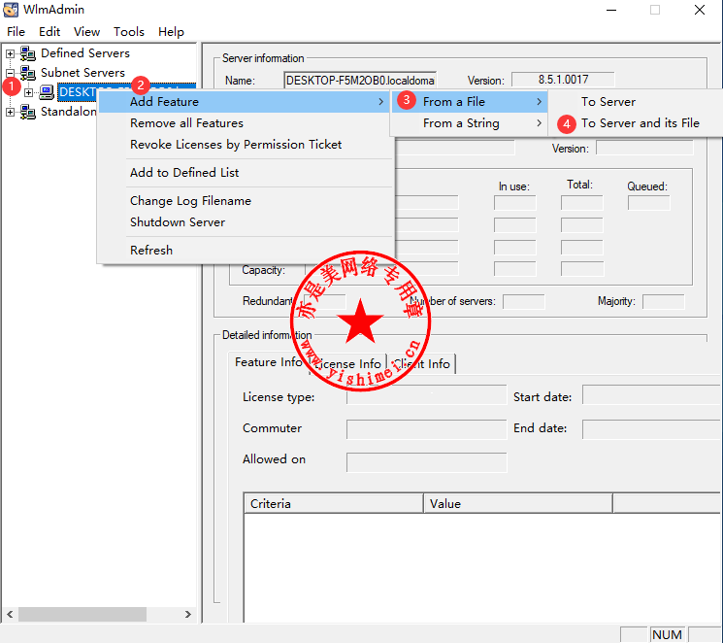Collapse the Subnet Servers tree node
Viewport: 723px width, 643px height.
(10, 73)
